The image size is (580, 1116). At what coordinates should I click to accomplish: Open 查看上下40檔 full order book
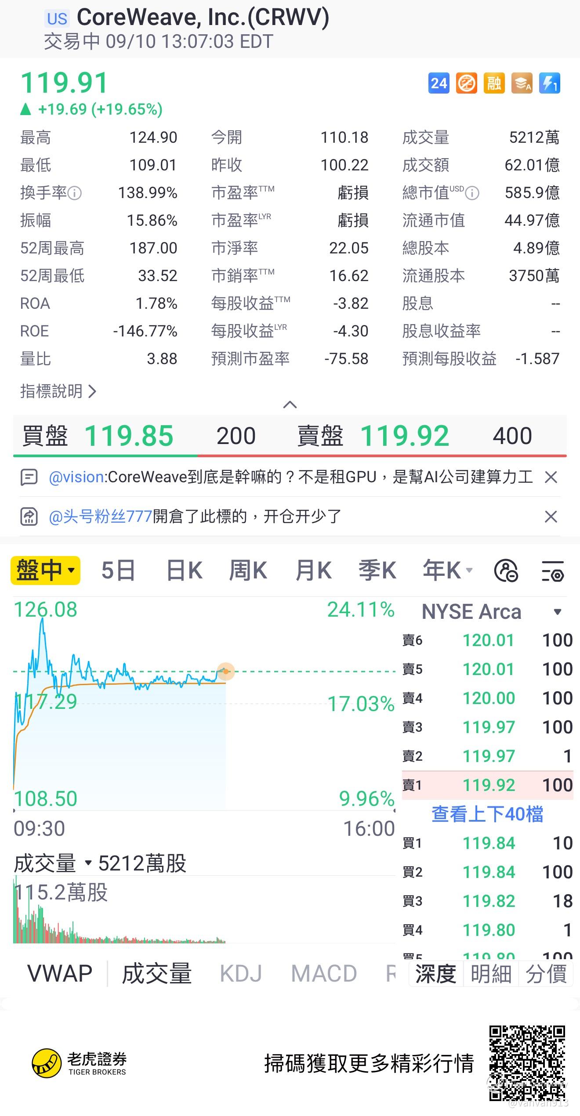coord(487,814)
